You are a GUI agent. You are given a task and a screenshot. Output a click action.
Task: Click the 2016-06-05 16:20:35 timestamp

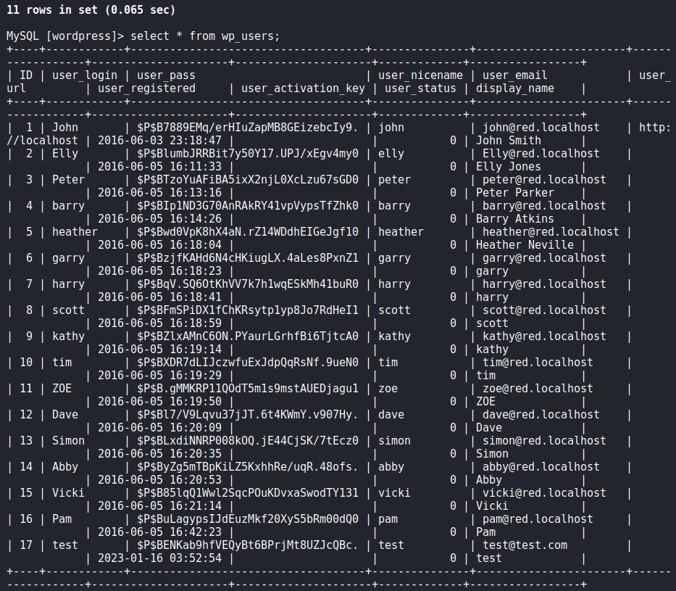pos(159,454)
